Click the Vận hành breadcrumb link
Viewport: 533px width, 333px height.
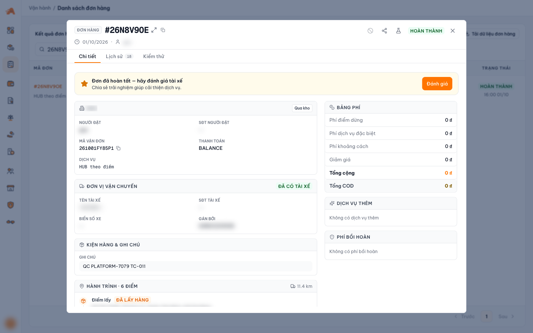click(40, 8)
